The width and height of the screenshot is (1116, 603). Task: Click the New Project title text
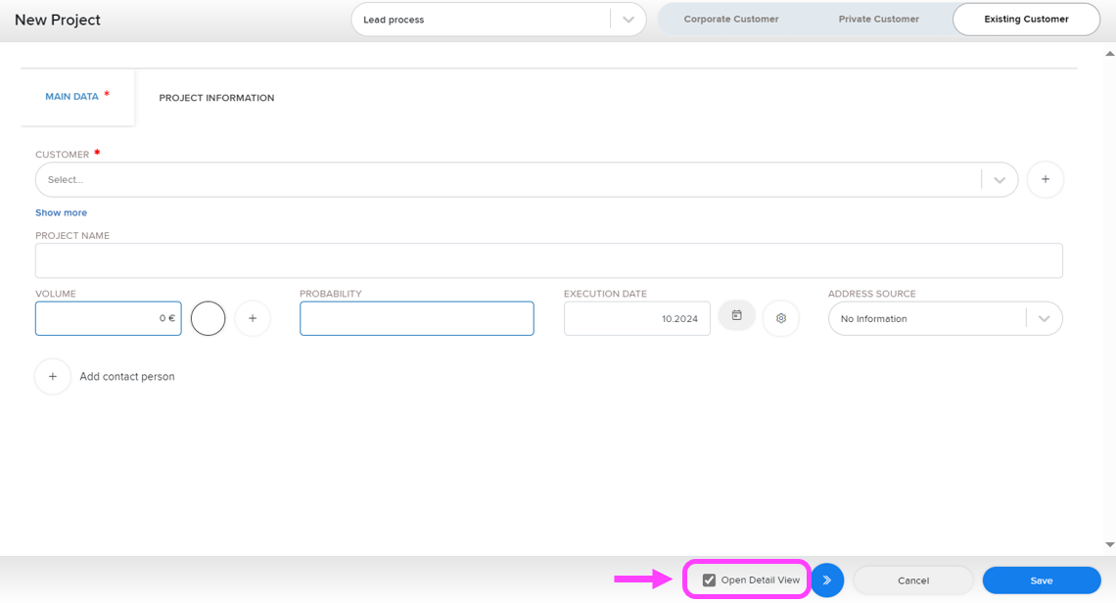click(58, 20)
